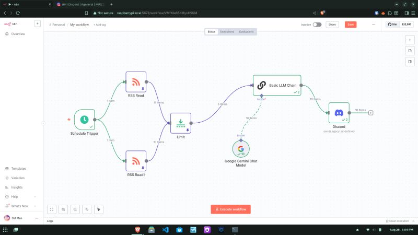Zoom in on the workflow canvas
This screenshot has height=235, width=418.
coord(63,209)
